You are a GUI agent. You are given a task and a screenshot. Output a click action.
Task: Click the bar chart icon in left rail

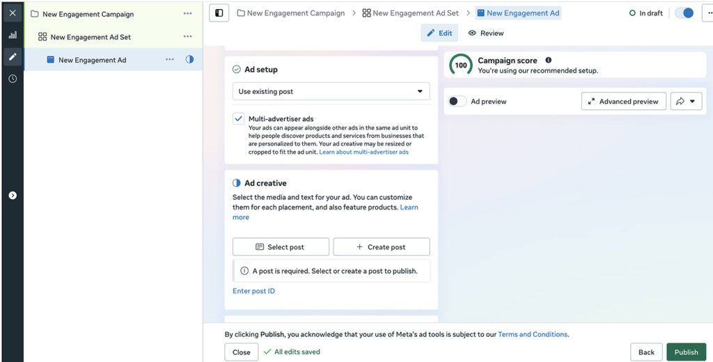(13, 35)
